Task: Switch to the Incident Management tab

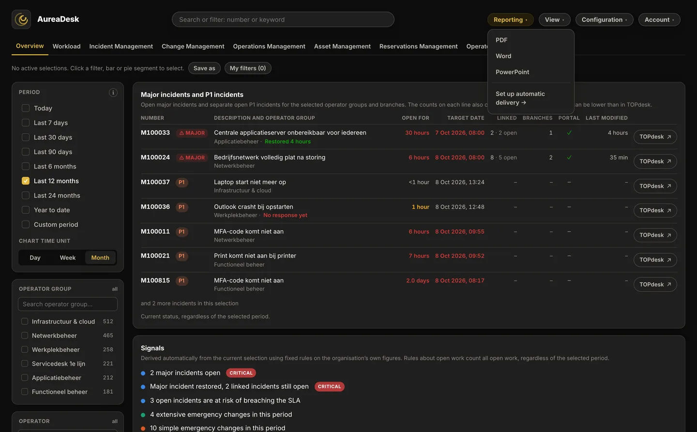Action: click(121, 46)
